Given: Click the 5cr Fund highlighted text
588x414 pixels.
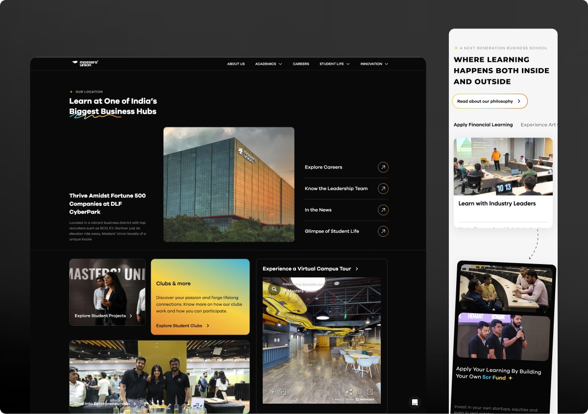Looking at the screenshot, I should (x=494, y=378).
